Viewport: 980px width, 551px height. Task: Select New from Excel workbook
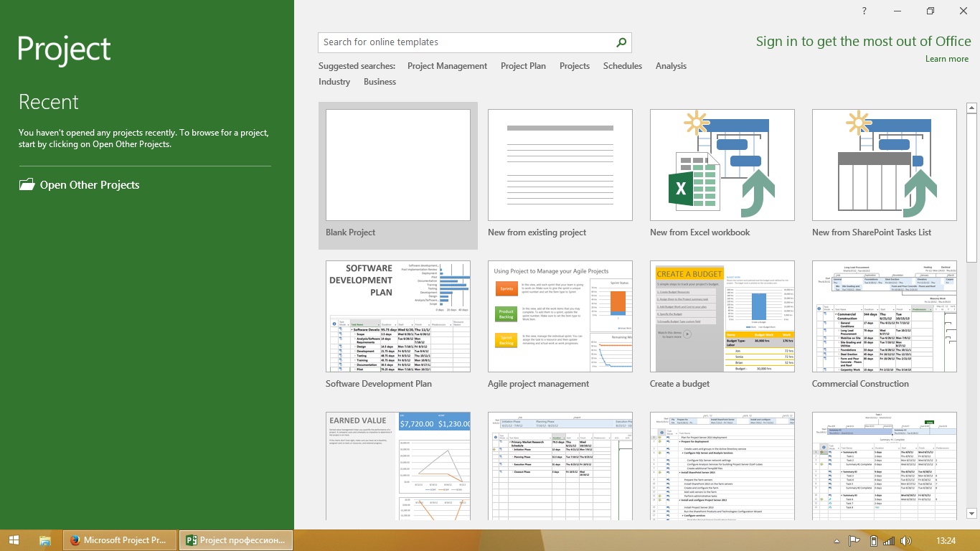tap(722, 165)
